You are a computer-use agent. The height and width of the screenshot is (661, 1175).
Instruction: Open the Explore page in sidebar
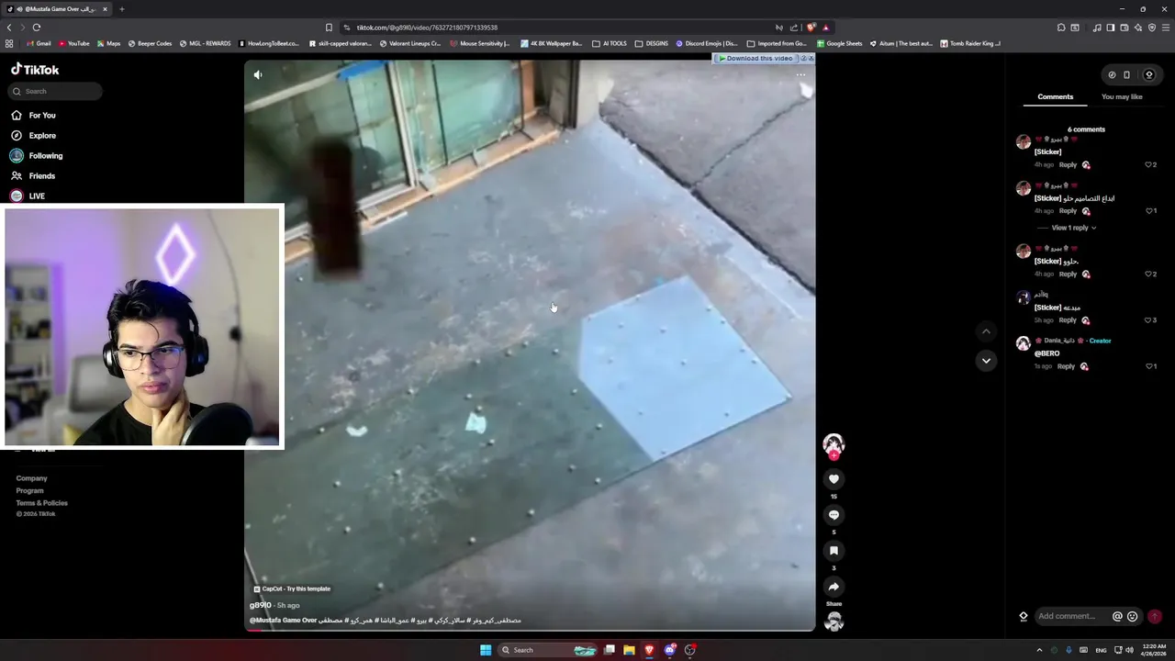click(33, 135)
